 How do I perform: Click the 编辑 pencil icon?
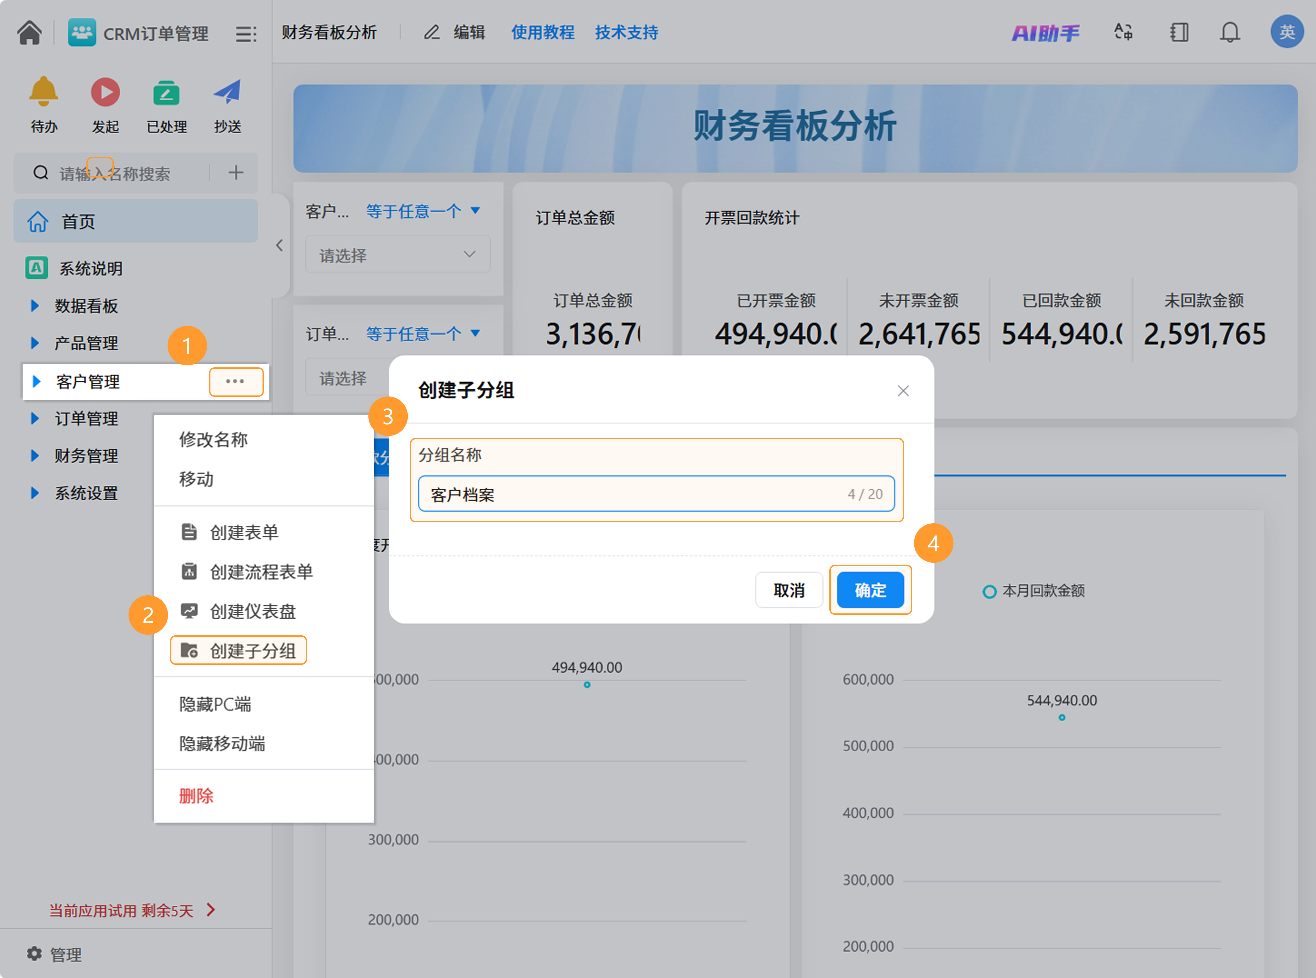coord(432,32)
